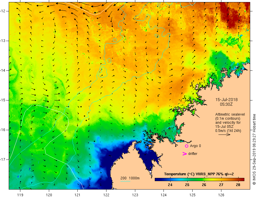This screenshot has height=198, width=256.
Task: Click the Temperature VIIRS_NPP colorbar title
Action: click(x=199, y=174)
